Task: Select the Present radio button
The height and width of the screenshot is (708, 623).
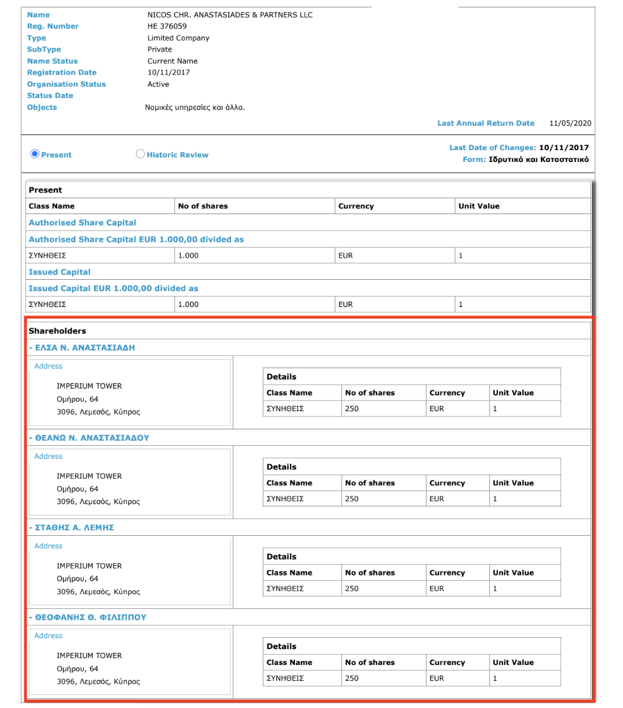Action: point(35,154)
